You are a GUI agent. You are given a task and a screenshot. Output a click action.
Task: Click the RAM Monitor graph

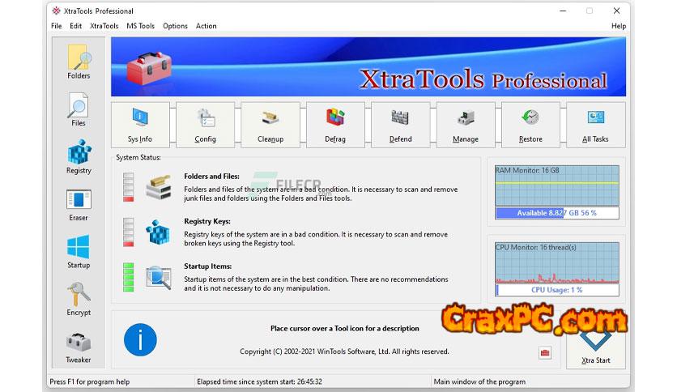557,185
